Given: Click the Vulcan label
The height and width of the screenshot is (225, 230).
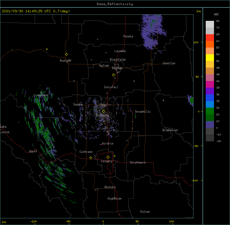Looking at the screenshot, I should point(145,212).
